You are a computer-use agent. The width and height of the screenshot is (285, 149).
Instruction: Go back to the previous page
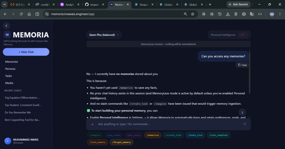(x=5, y=14)
